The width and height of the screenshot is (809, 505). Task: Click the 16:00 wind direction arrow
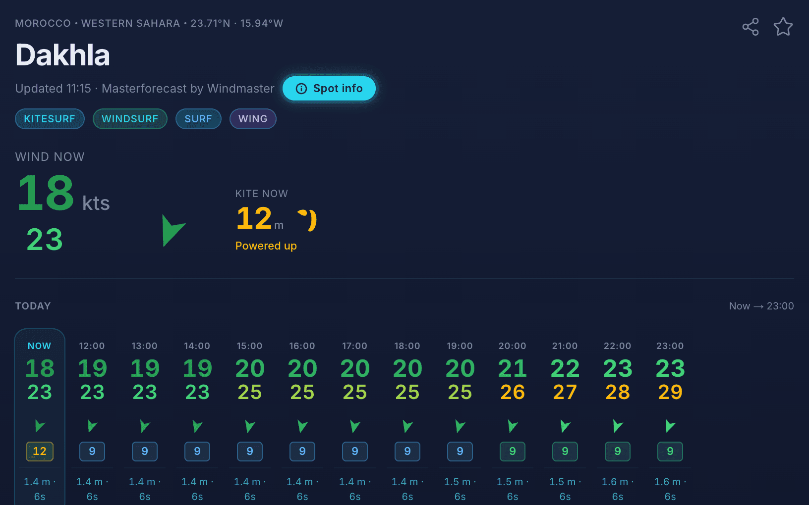point(302,426)
